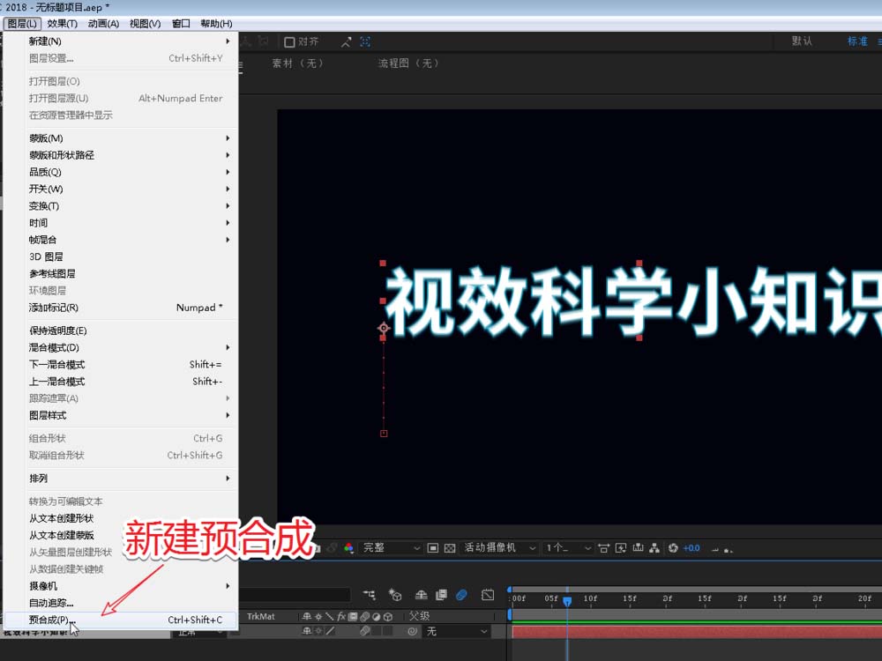This screenshot has width=882, height=661.
Task: Click the 默认 workspace label
Action: pos(803,41)
